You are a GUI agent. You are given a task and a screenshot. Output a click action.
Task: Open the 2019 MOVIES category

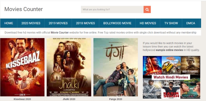[x=58, y=23]
